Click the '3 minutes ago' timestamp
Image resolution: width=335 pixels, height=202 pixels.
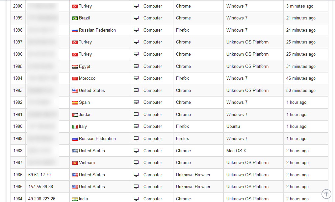pos(299,6)
